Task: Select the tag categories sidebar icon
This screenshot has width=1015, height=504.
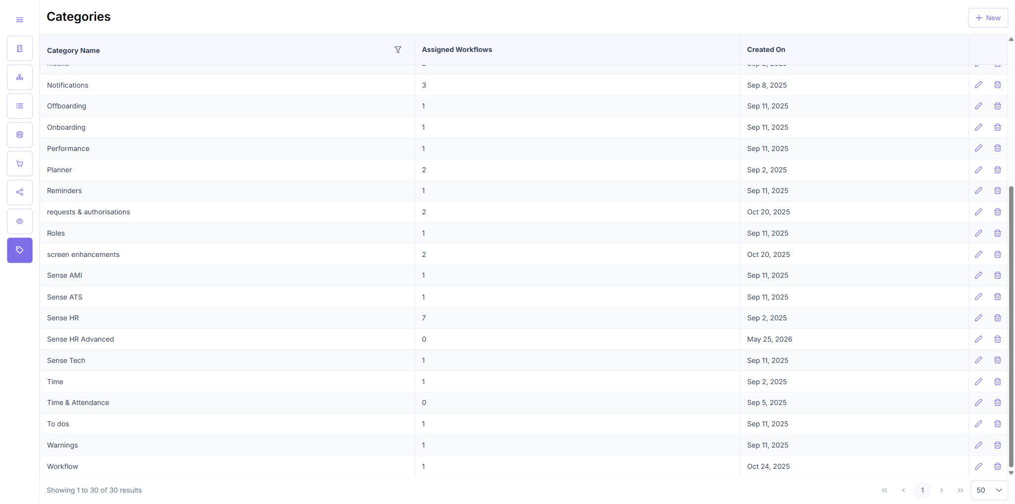Action: pyautogui.click(x=20, y=250)
